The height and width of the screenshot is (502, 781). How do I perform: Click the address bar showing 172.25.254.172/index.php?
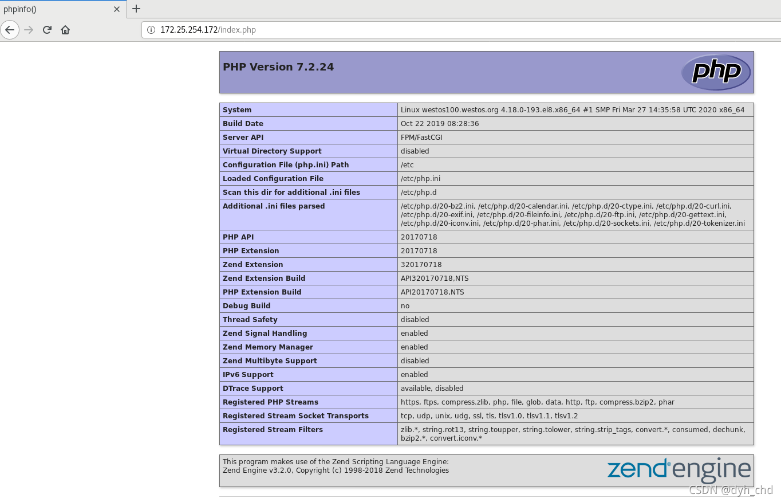(461, 30)
